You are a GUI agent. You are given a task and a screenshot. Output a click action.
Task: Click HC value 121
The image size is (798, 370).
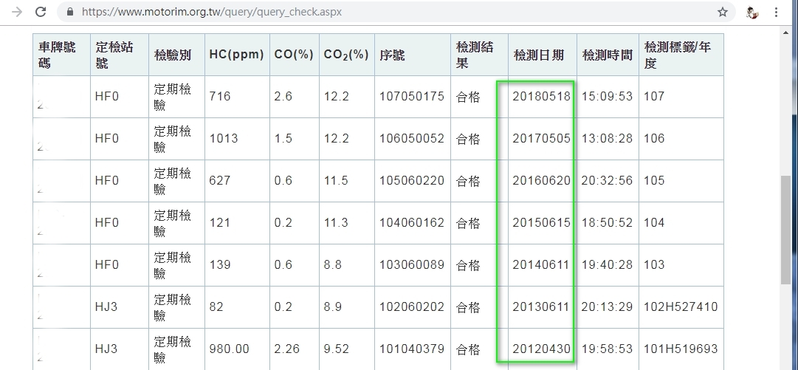pos(219,222)
